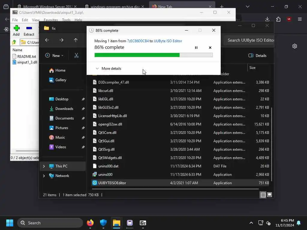This screenshot has width=307, height=230.
Task: Open the pinned Documents folder
Action: (x=65, y=118)
